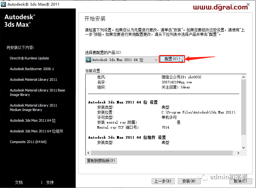The height and width of the screenshot is (188, 256).
Task: Click the 配置(O) configure button
Action: (x=172, y=59)
